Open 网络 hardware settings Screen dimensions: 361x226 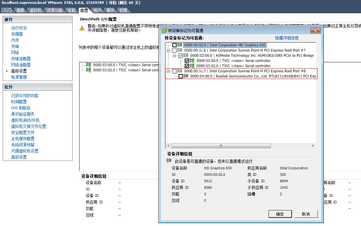pos(15,52)
